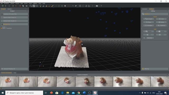Viewport: 169px width, 95px height.
Task: Open the volume control in system tray
Action: click(148, 93)
